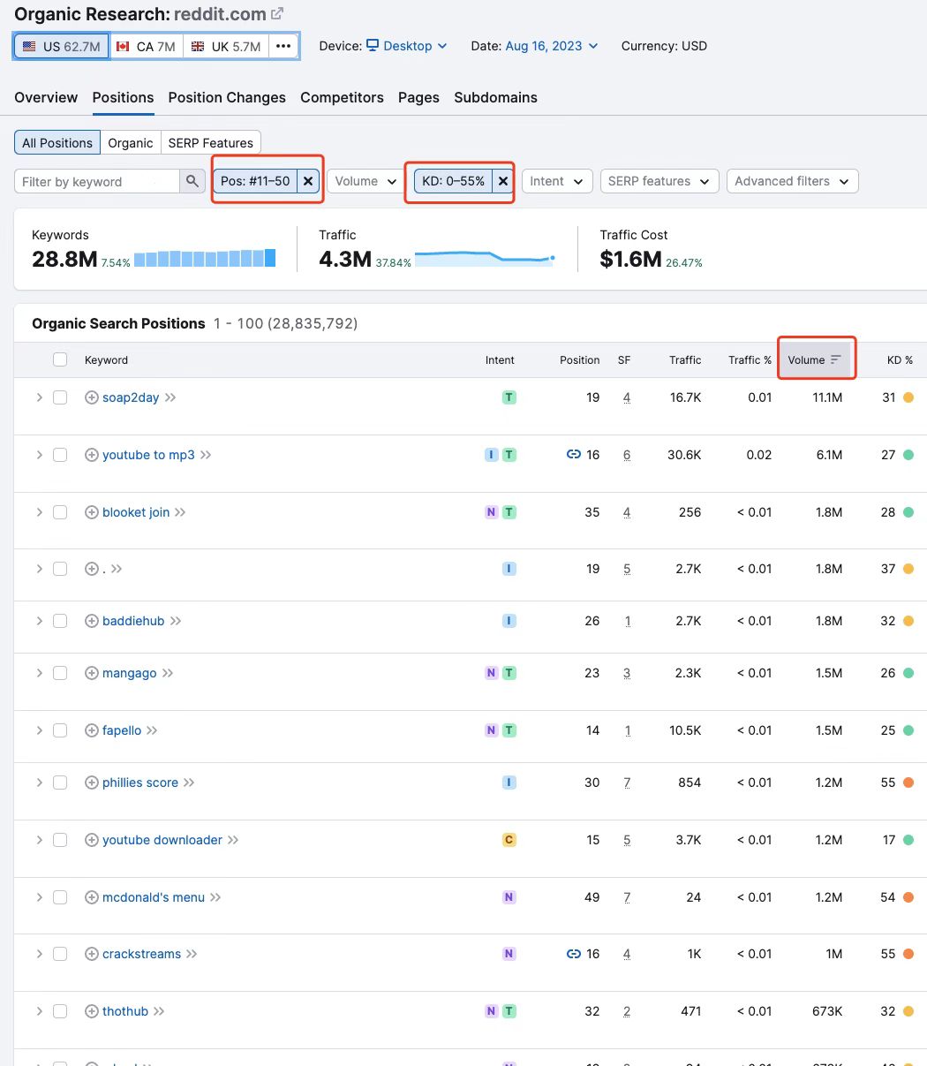Switch to the Subdomains tab
Viewport: 927px width, 1066px height.
tap(496, 97)
